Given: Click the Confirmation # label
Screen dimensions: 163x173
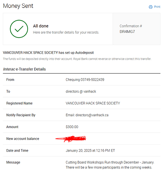Looking at the screenshot, I should [x=131, y=26].
